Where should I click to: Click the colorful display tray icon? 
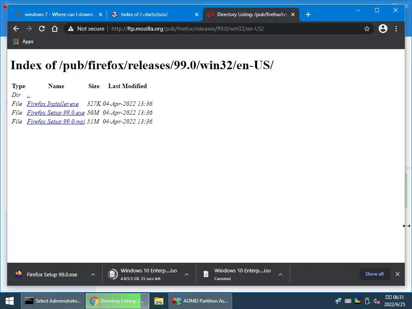pyautogui.click(x=358, y=301)
